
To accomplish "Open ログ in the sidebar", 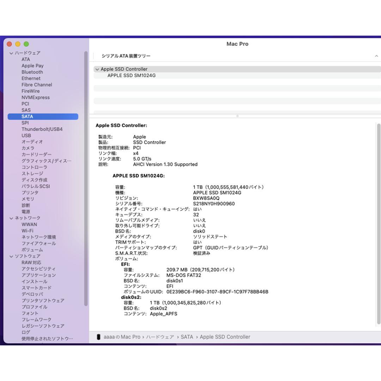I will click(x=26, y=332).
